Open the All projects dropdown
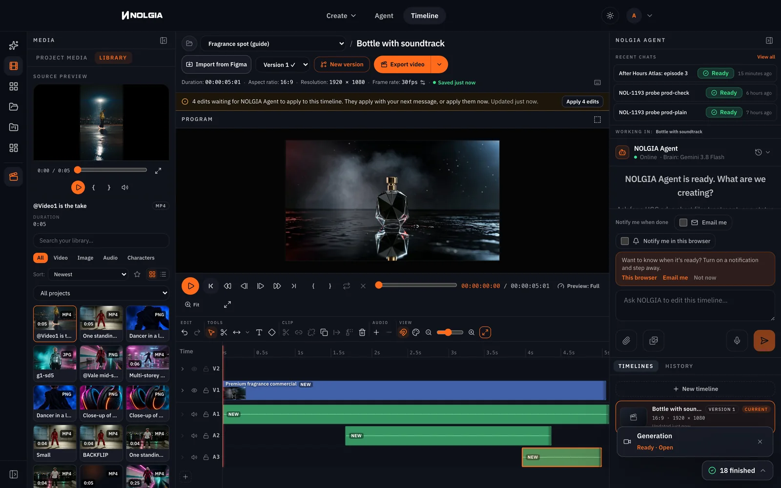This screenshot has width=781, height=488. tap(101, 293)
